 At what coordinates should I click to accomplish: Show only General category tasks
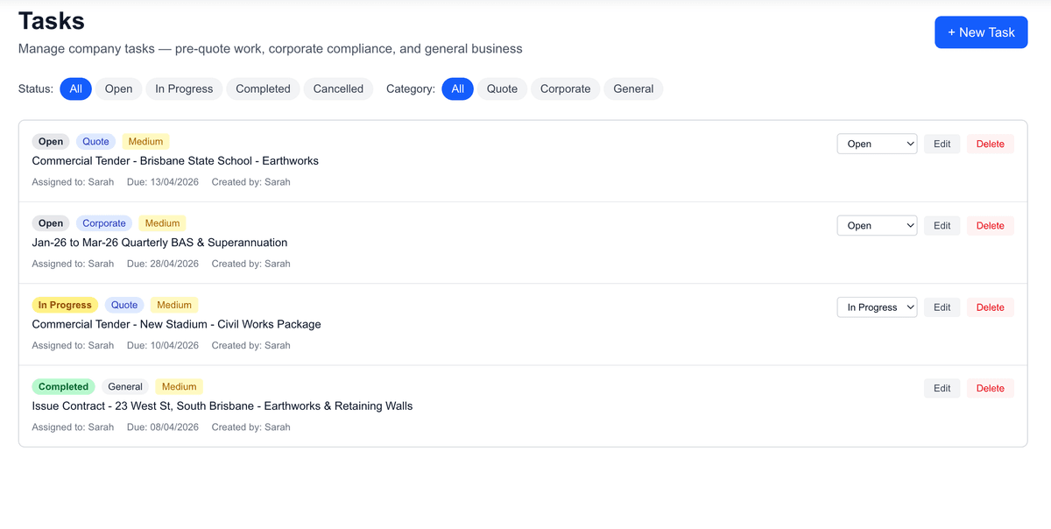(x=633, y=88)
